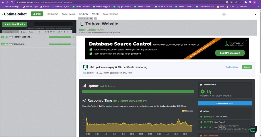Open the browser side panel icon
This screenshot has width=261, height=137.
coord(250,2)
